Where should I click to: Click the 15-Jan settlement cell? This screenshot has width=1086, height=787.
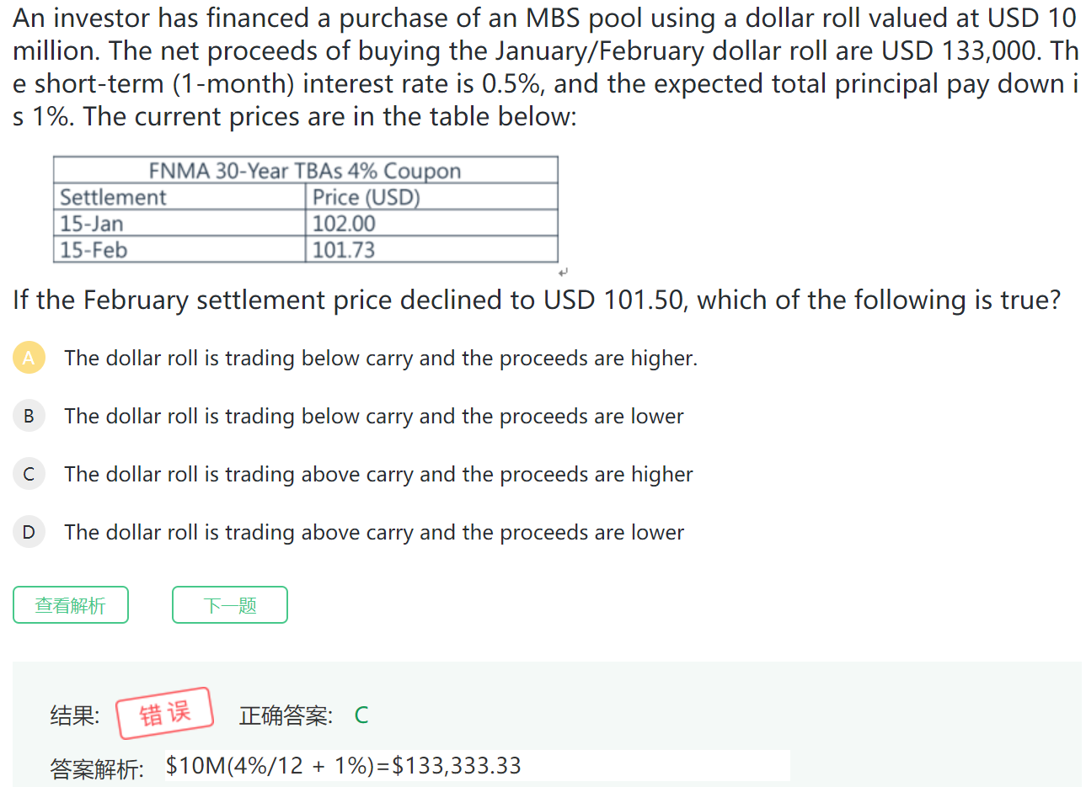(92, 224)
